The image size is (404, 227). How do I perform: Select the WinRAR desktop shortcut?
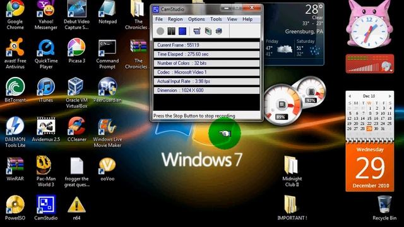(15, 168)
